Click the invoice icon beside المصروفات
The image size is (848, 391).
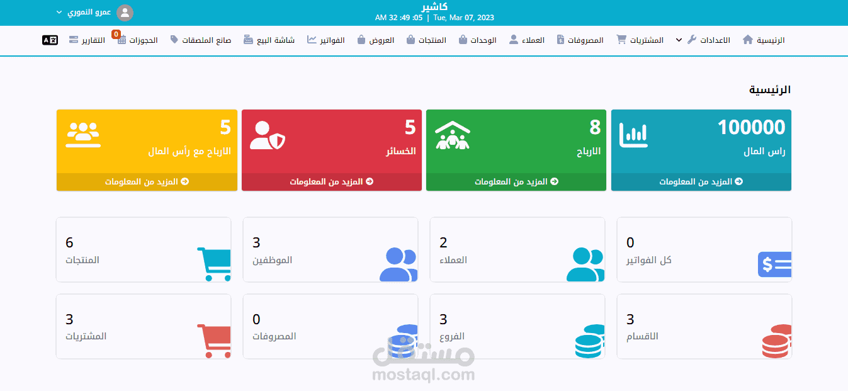click(x=561, y=40)
